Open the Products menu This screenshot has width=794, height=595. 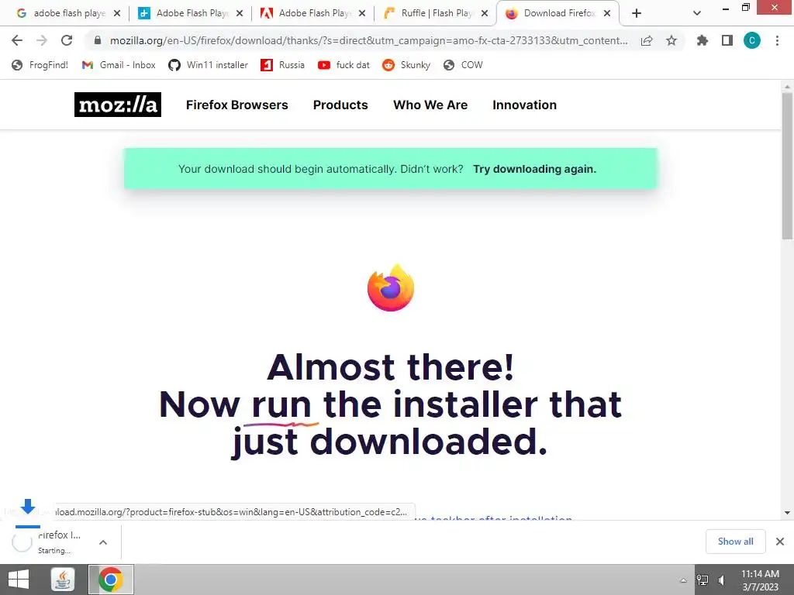click(x=340, y=105)
